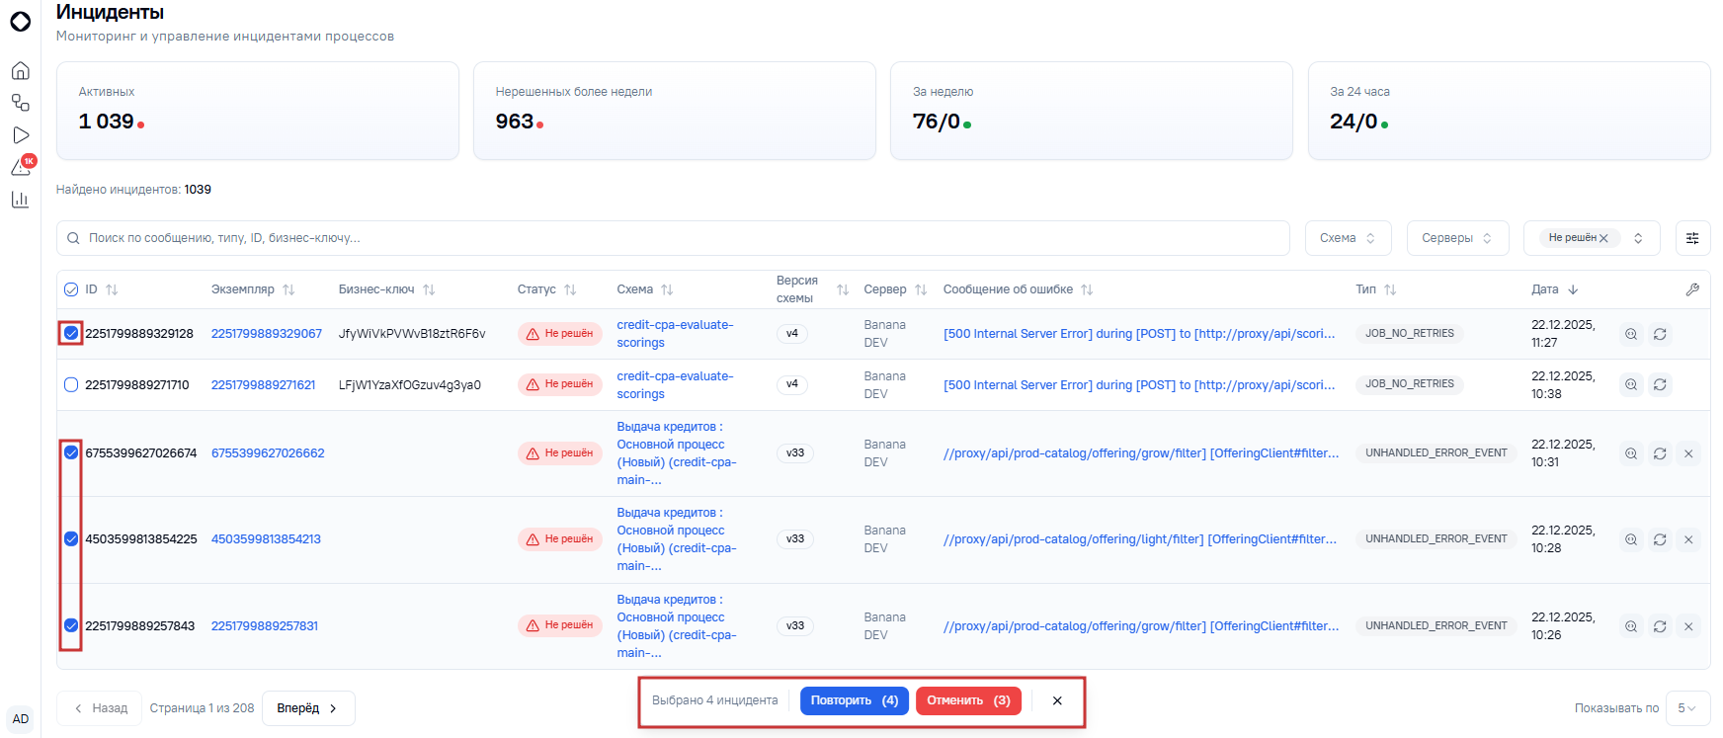This screenshot has height=738, width=1723.
Task: Cancel incident 4503599813854225 with X icon
Action: [1688, 539]
